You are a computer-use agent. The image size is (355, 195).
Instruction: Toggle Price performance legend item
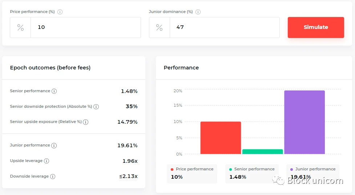coord(192,169)
